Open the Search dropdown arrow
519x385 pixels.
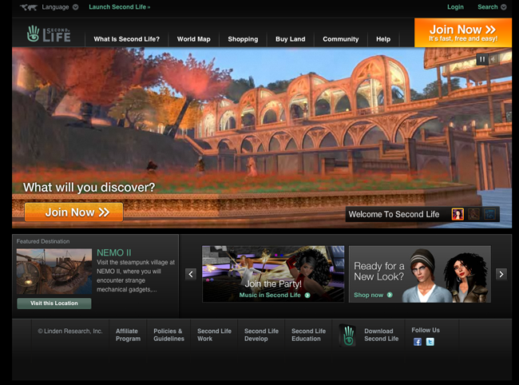(504, 7)
